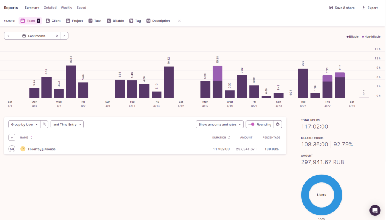
Task: Open the Group by User dropdown
Action: click(25, 124)
